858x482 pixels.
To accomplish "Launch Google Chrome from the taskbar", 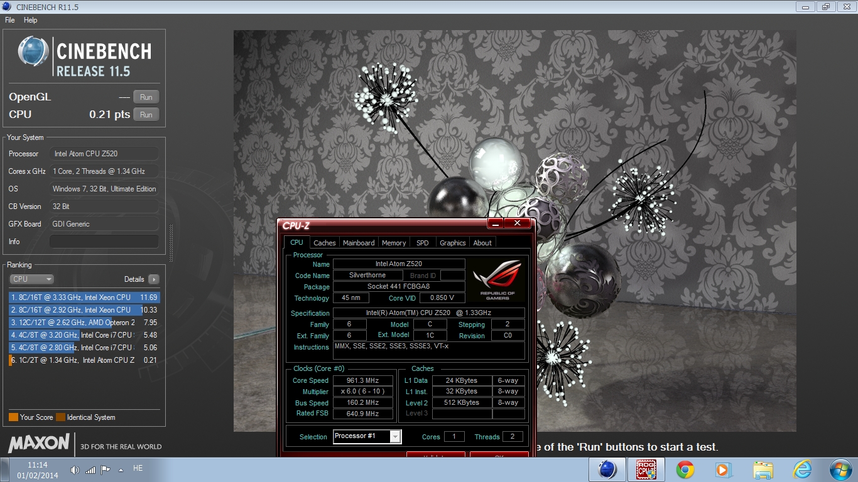I will 685,469.
